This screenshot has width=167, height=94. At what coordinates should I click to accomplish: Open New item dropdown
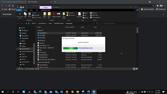point(70,13)
